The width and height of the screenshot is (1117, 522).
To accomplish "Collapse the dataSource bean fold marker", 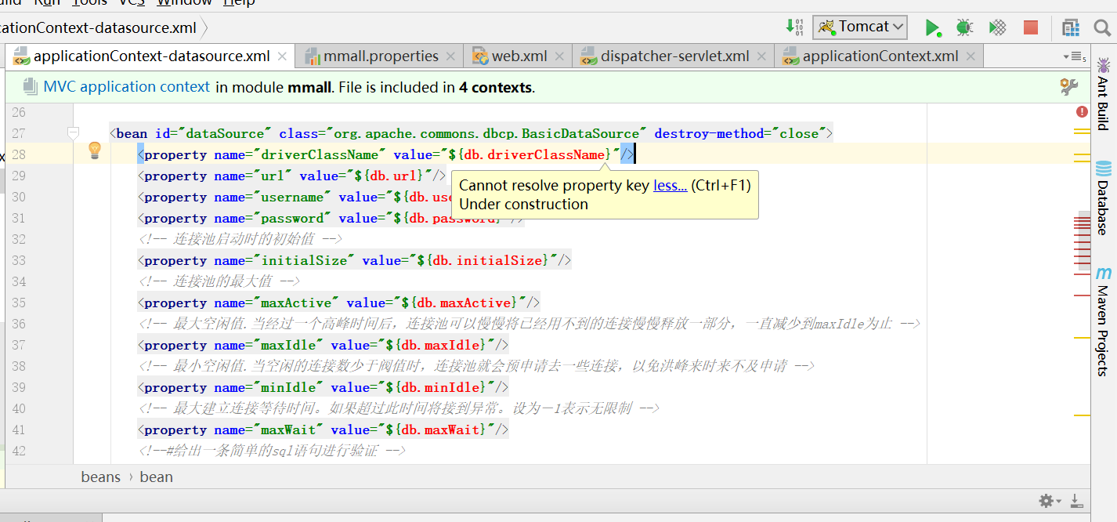I will 73,132.
